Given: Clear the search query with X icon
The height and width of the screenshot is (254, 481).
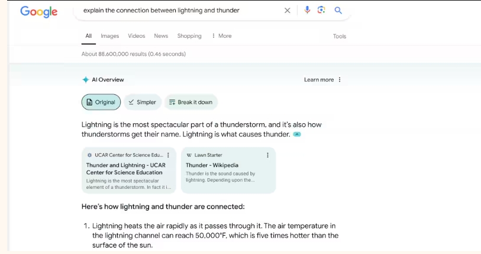Looking at the screenshot, I should coord(288,10).
